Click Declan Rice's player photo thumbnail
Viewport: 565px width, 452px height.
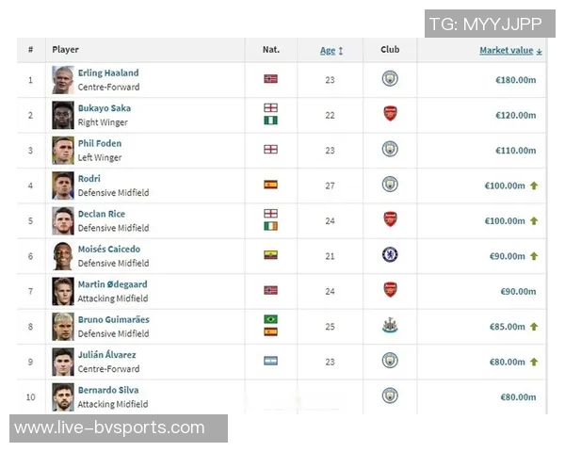pyautogui.click(x=63, y=220)
